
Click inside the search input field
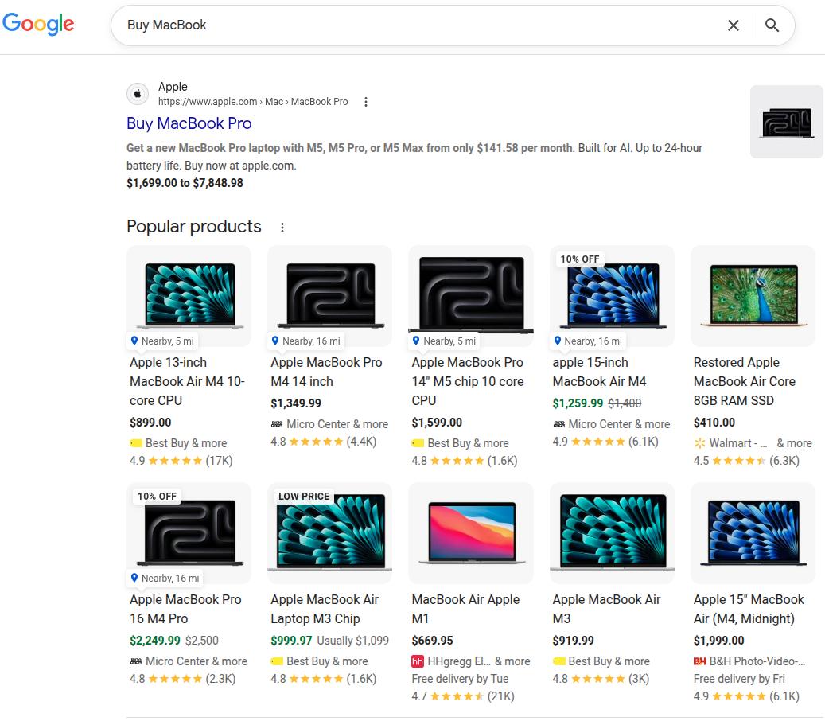coord(318,25)
